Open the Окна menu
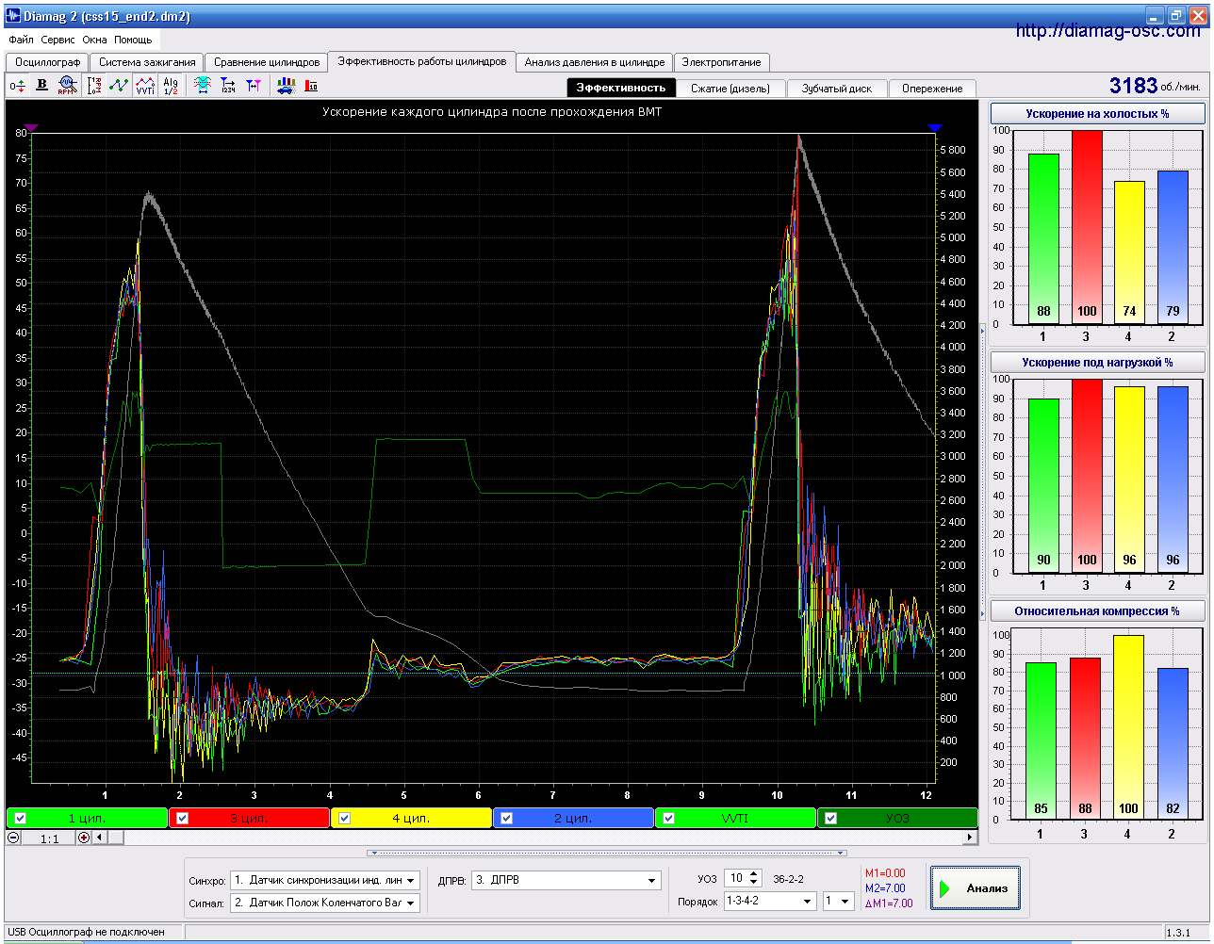The height and width of the screenshot is (944, 1214). tap(94, 41)
